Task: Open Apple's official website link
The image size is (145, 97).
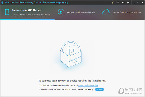Action: tap(88, 85)
